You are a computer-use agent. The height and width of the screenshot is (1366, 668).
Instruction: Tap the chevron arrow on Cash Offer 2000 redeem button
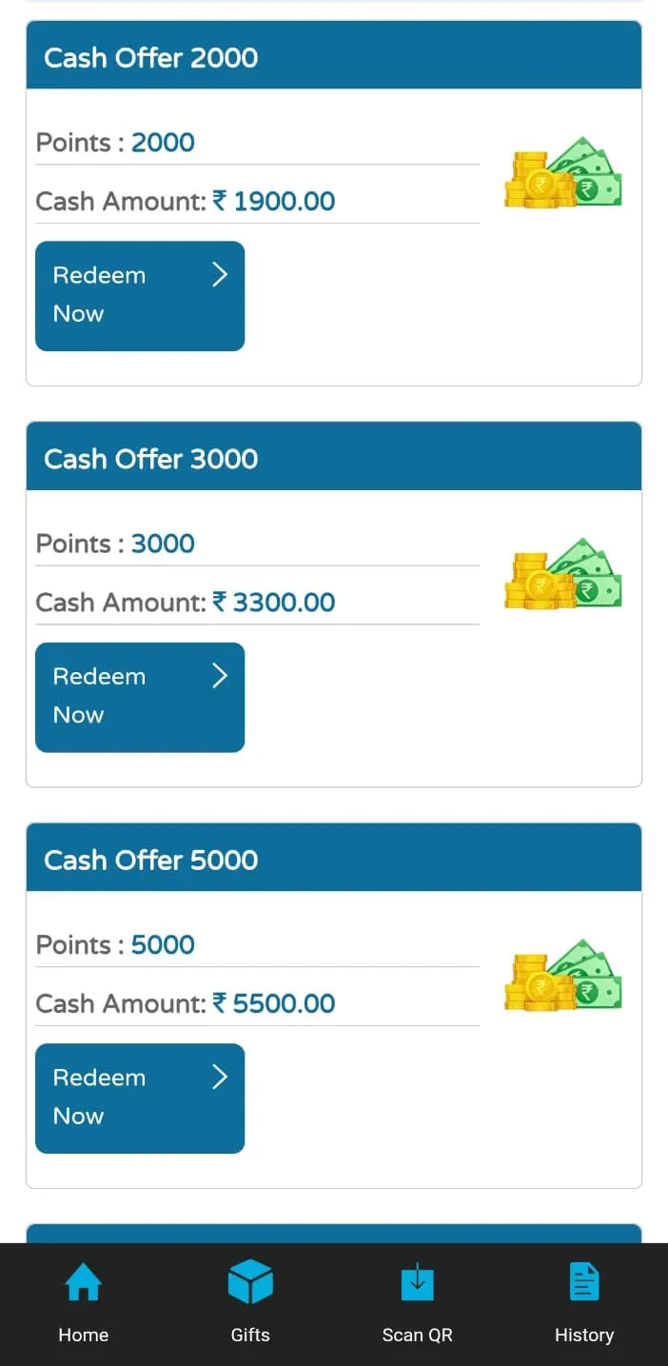(x=219, y=274)
